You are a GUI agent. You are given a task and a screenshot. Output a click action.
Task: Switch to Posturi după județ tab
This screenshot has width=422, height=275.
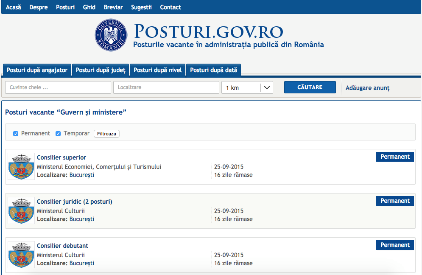point(101,70)
